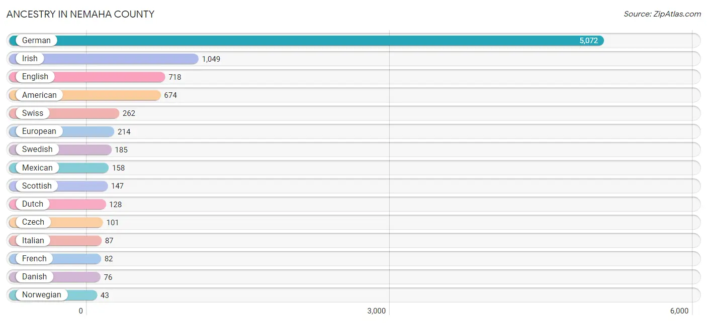707x323 pixels.
Task: Click the 0 axis tick label
Action: click(x=80, y=311)
